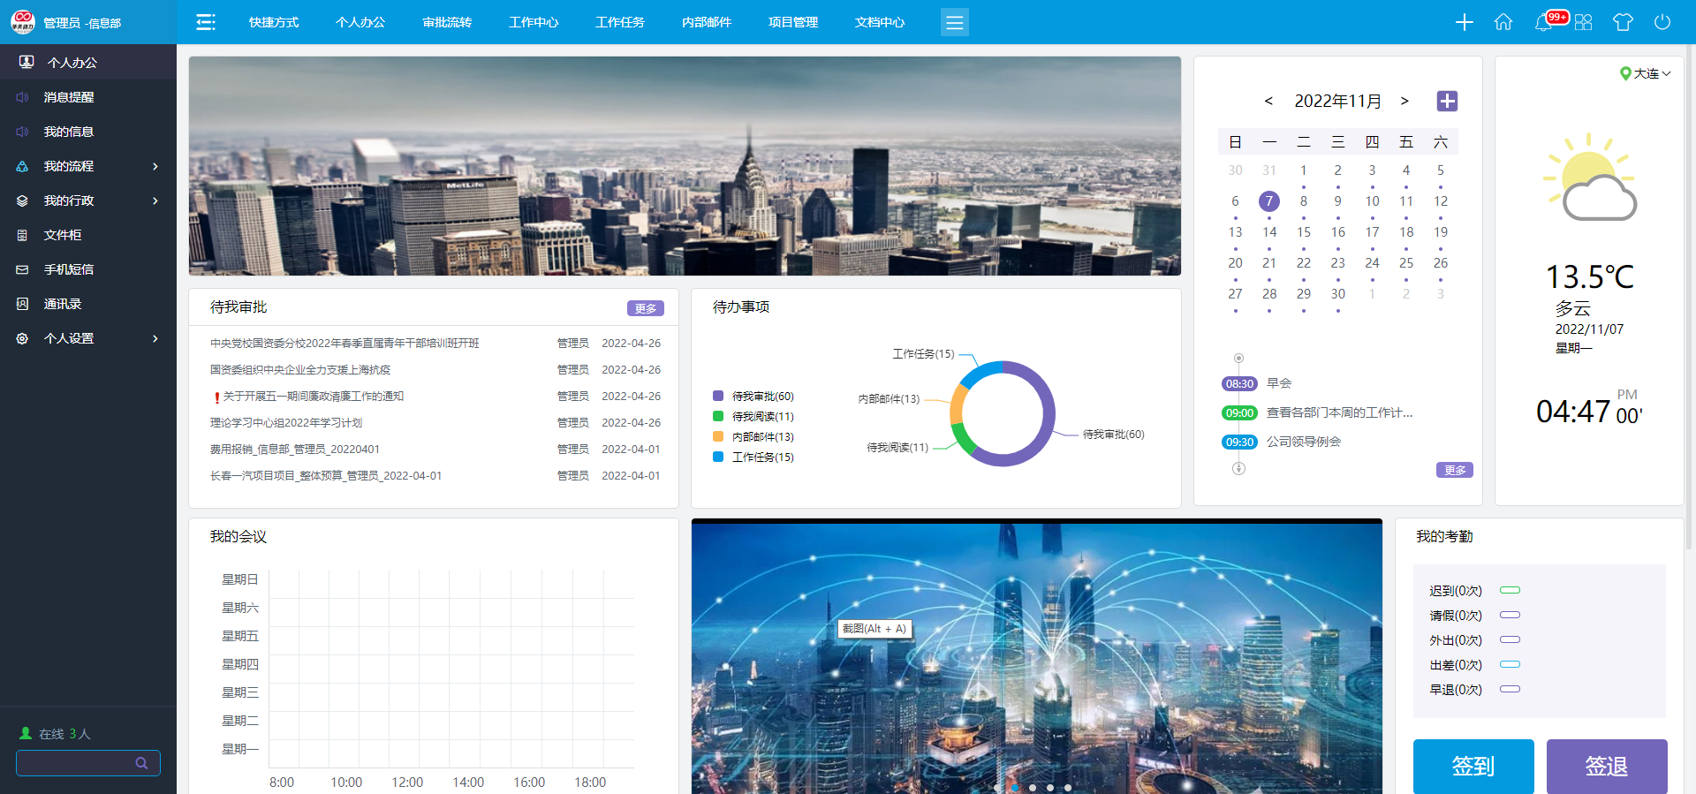Add a calendar event with purple plus
This screenshot has width=1696, height=794.
(x=1447, y=102)
